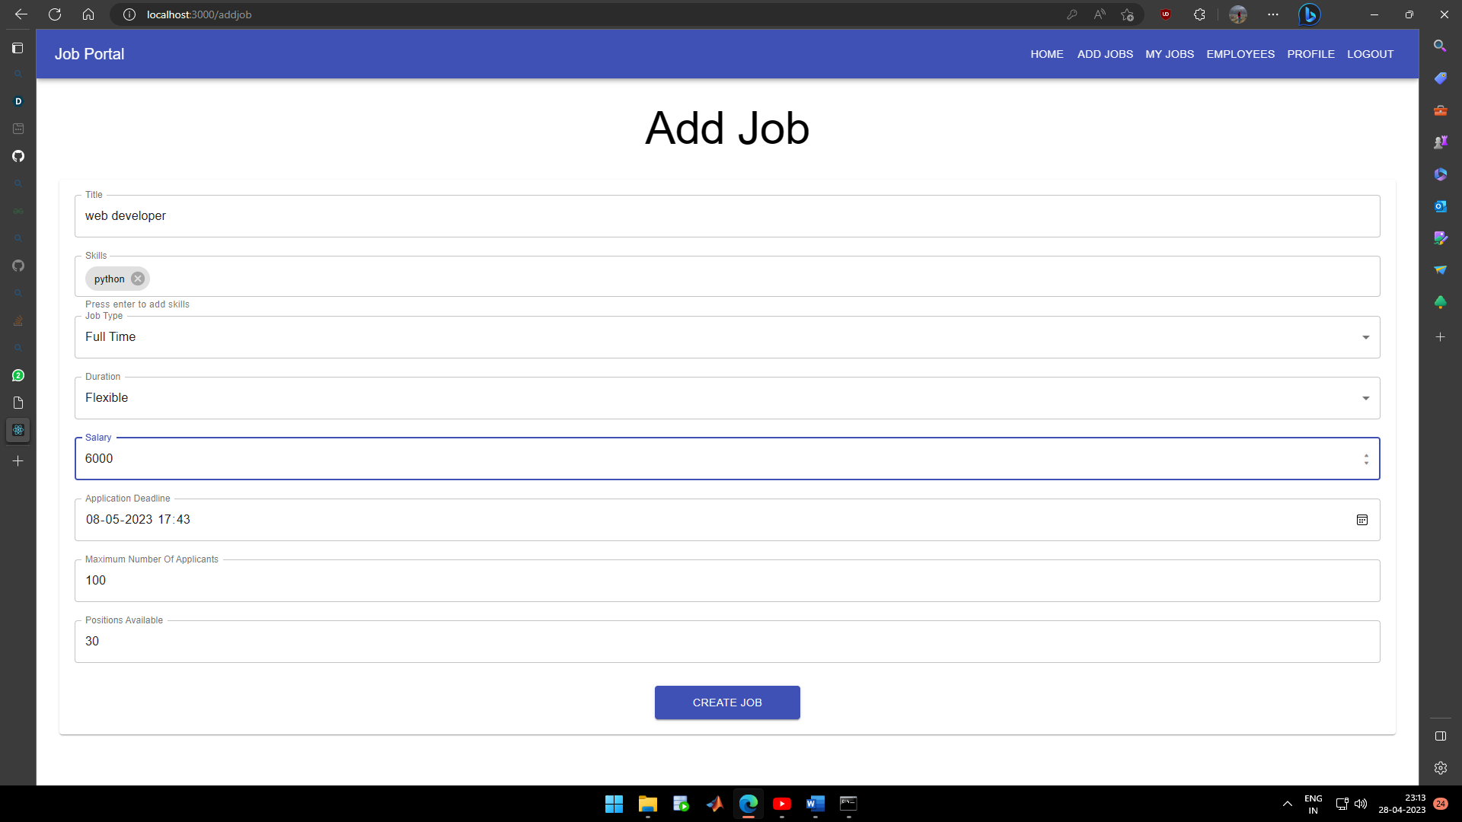Expand the Duration dropdown
This screenshot has height=822, width=1462.
(1365, 397)
